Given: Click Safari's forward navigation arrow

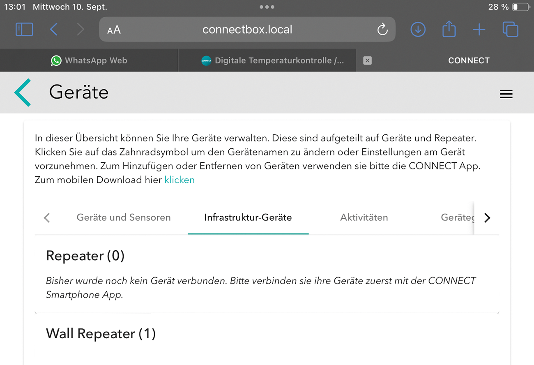Looking at the screenshot, I should click(81, 30).
